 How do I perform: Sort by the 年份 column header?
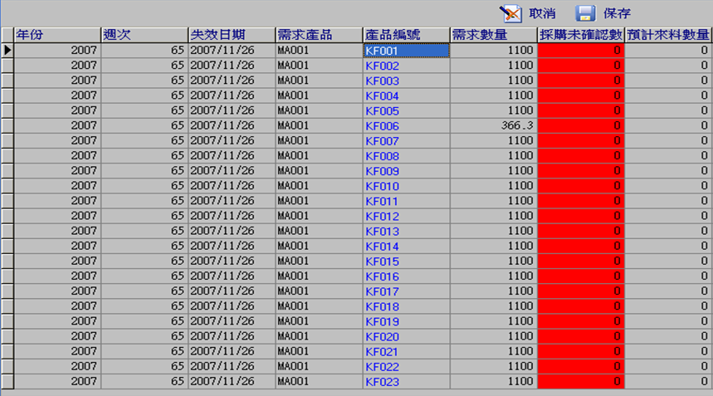57,35
